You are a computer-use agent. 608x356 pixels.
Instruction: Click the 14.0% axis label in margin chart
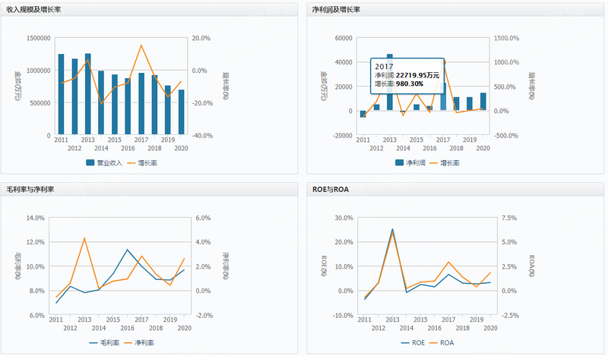[x=36, y=218]
